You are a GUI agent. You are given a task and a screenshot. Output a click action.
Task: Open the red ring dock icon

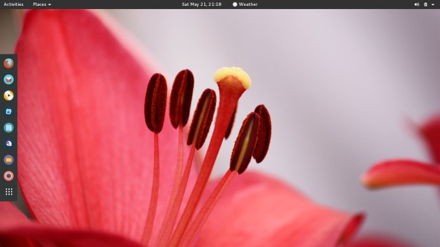point(8,176)
